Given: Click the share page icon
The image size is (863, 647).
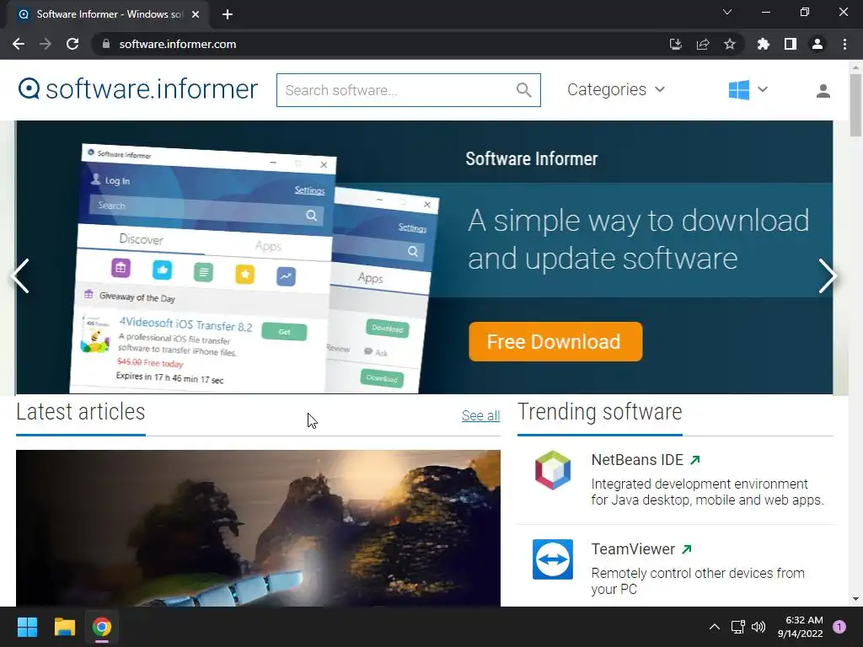Looking at the screenshot, I should point(703,44).
